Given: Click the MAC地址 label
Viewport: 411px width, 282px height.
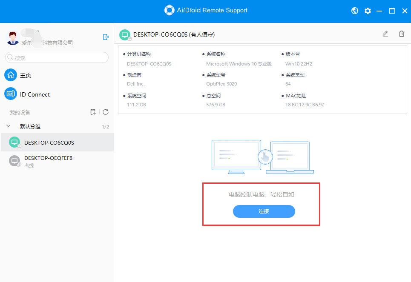Looking at the screenshot, I should point(296,96).
